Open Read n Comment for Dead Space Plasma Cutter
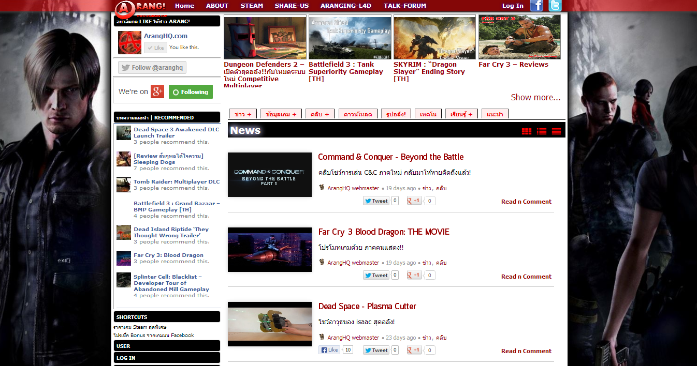The height and width of the screenshot is (366, 697). click(x=526, y=351)
